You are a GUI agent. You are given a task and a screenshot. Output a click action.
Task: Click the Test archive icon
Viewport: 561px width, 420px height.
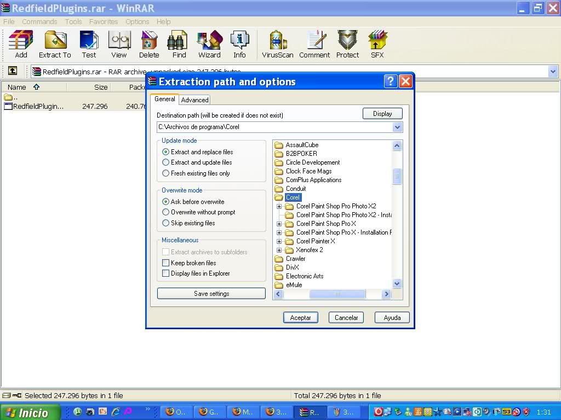click(89, 44)
